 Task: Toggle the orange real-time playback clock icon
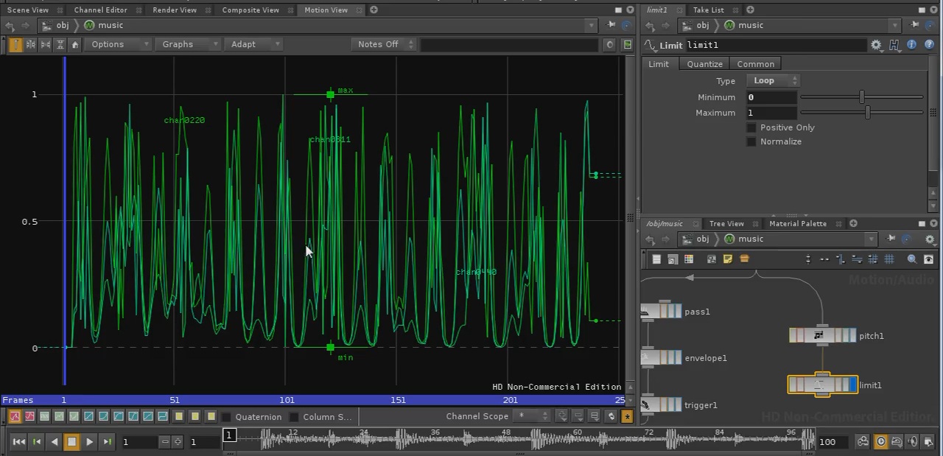click(881, 442)
